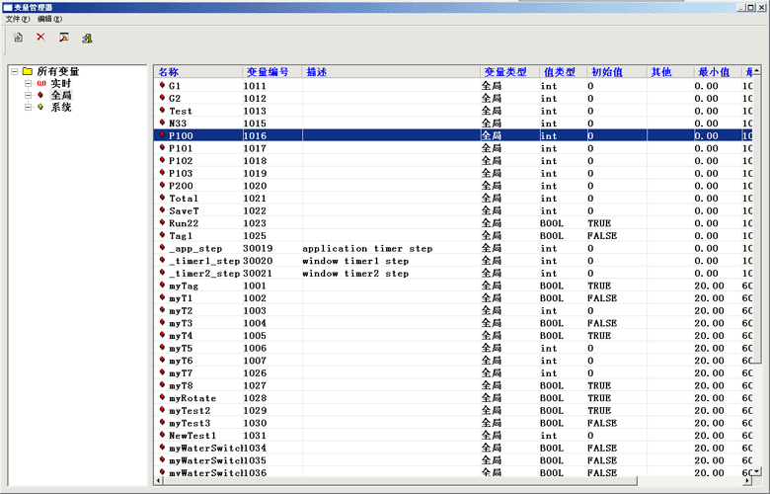Viewport: 770px width, 494px height.
Task: Click the 变量编号 column header
Action: 267,72
